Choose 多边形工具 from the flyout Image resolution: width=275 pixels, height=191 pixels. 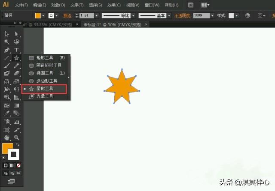(46, 81)
